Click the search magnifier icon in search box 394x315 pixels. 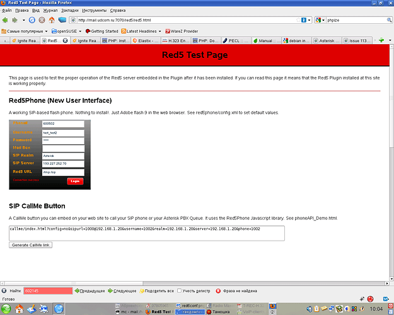pyautogui.click(x=389, y=20)
